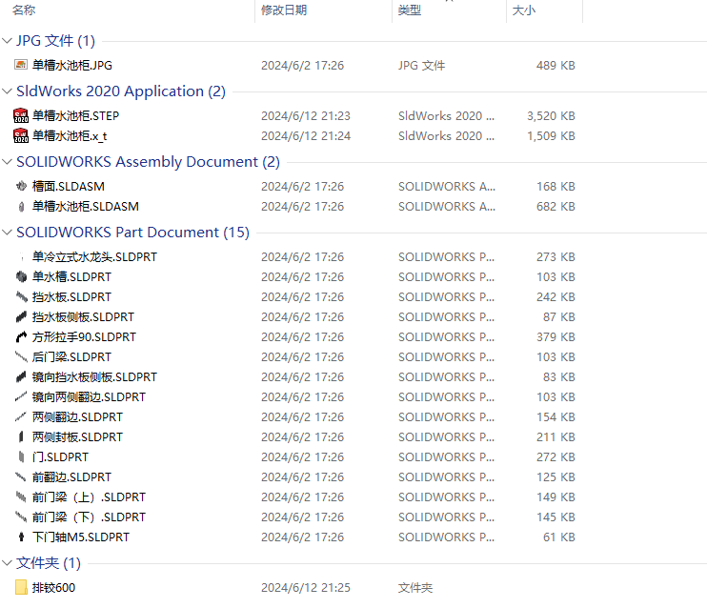Click the JPG 文件 type cell
707x608 pixels.
421,66
